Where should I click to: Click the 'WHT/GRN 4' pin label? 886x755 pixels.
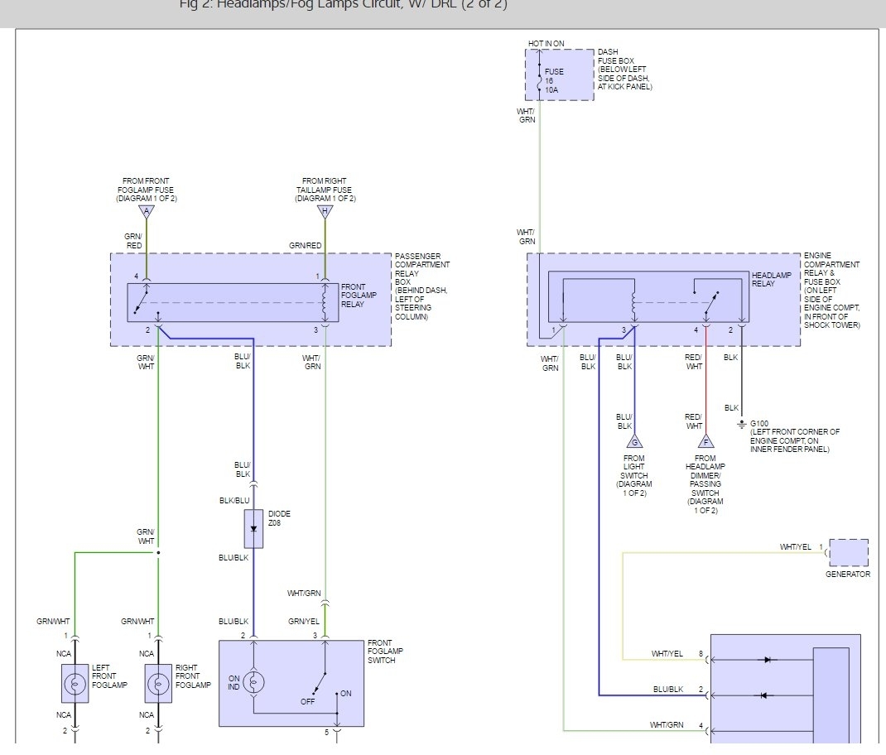677,725
